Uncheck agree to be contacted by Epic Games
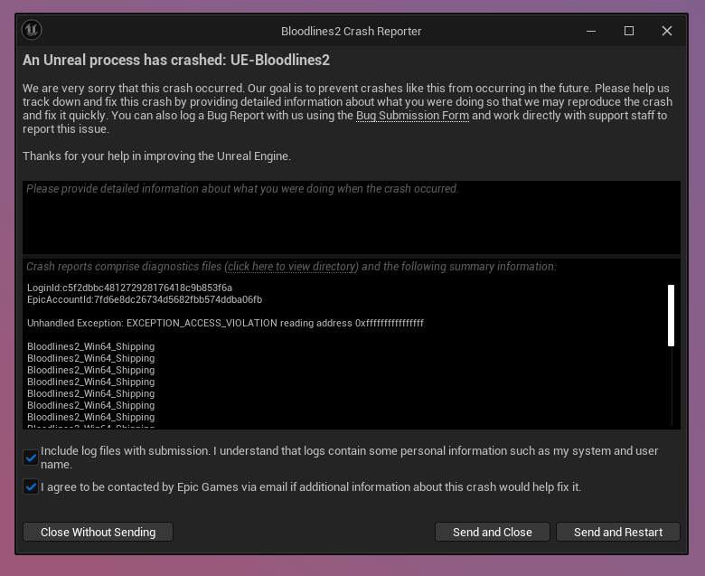705x576 pixels. 31,486
